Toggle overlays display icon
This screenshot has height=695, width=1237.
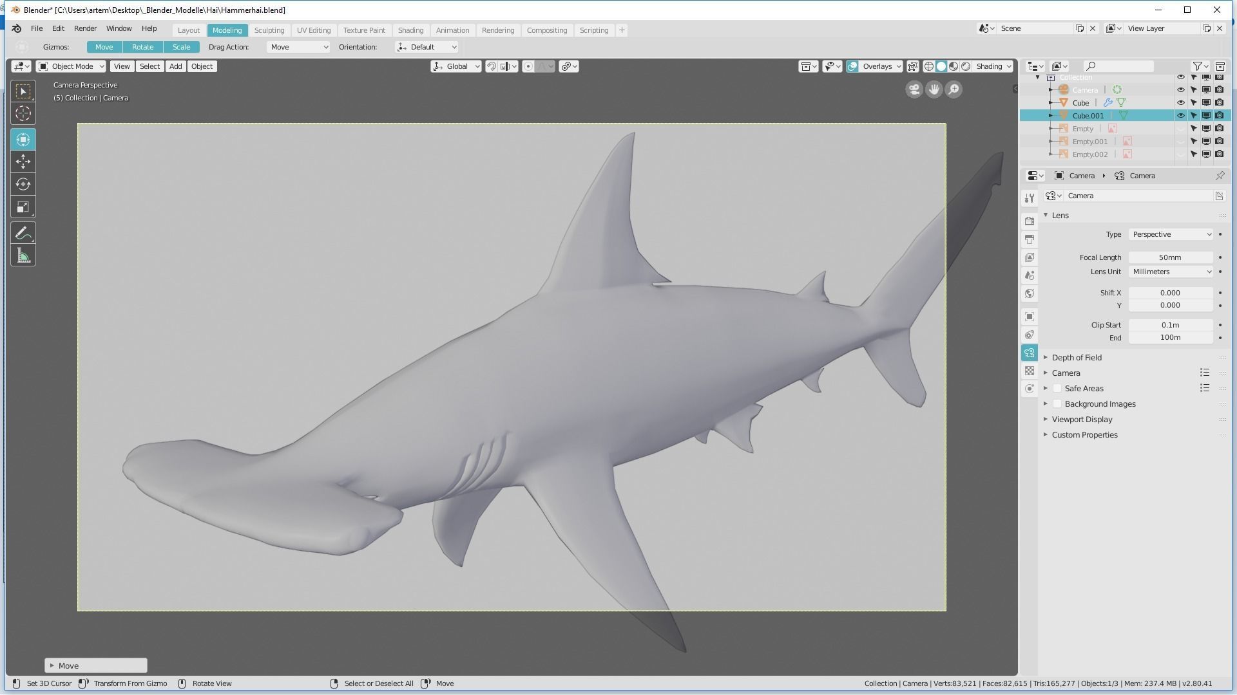852,66
